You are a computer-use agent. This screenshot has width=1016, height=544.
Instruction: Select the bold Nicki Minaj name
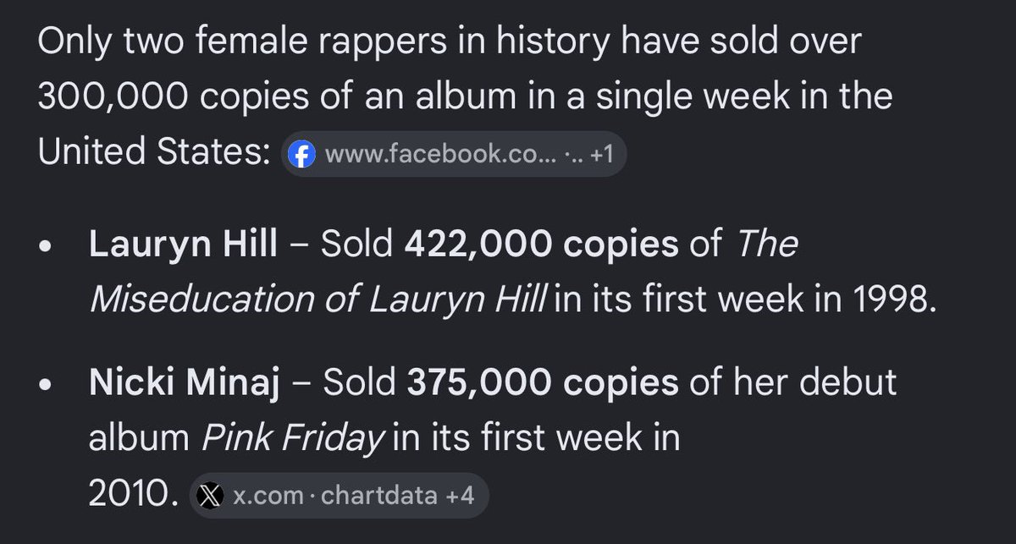pos(183,383)
